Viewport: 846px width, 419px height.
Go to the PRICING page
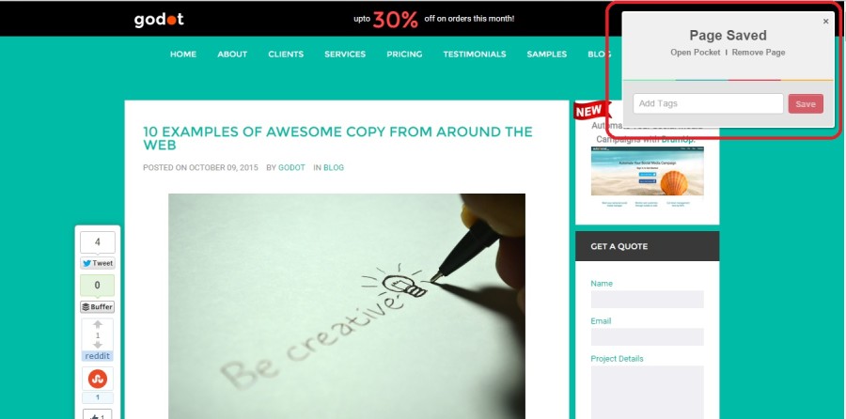[404, 54]
